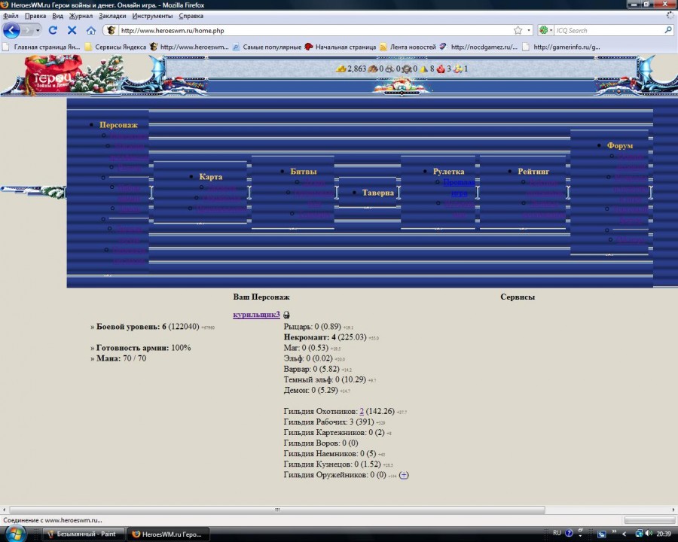Bookmark this page with the star icon
678x542 pixels.
pos(518,30)
